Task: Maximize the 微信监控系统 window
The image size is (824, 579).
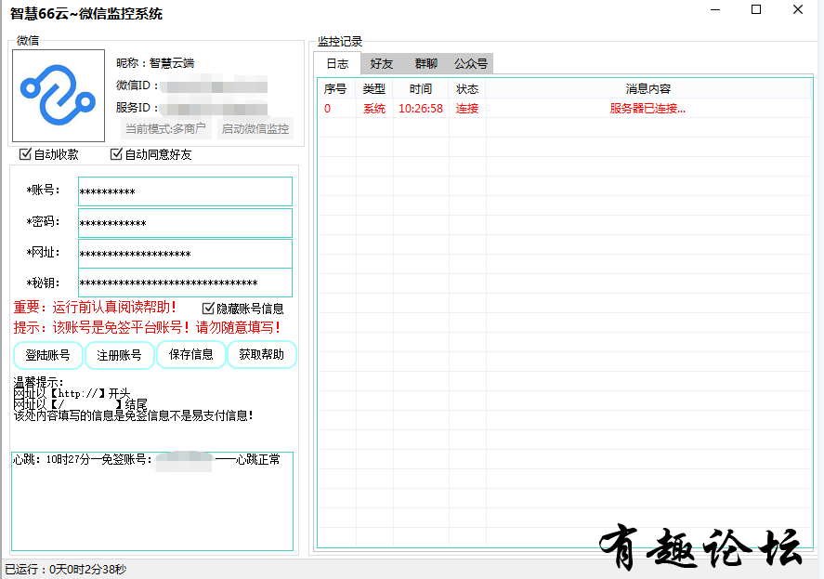Action: pyautogui.click(x=756, y=9)
